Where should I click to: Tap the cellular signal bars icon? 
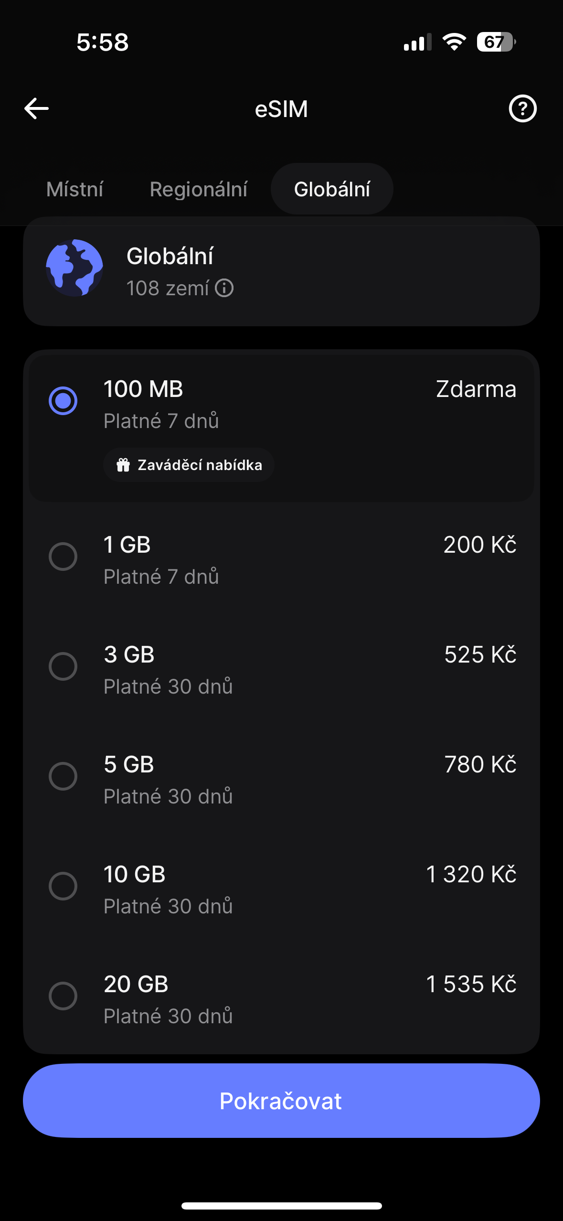[417, 43]
